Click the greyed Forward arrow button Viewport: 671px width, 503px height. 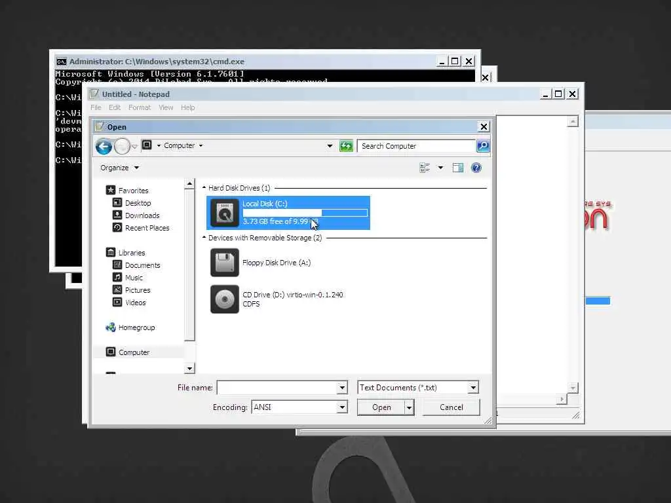point(122,146)
